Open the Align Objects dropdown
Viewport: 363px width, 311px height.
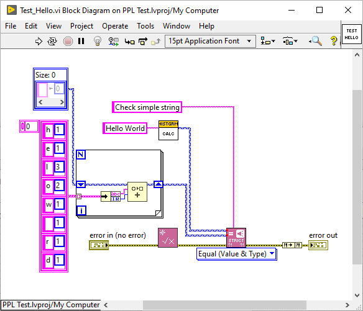coord(268,42)
